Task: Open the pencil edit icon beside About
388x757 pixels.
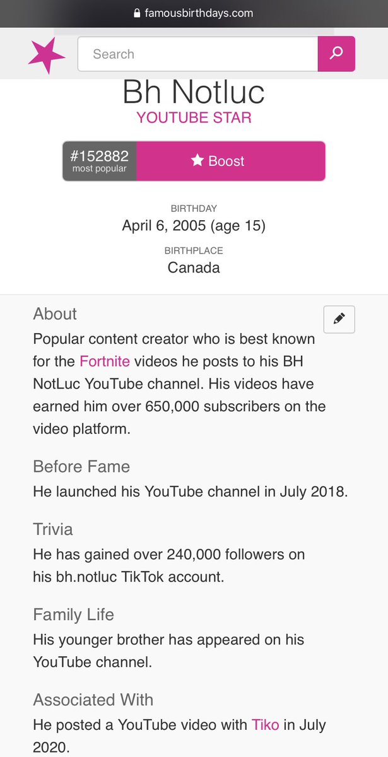Action: coord(339,319)
